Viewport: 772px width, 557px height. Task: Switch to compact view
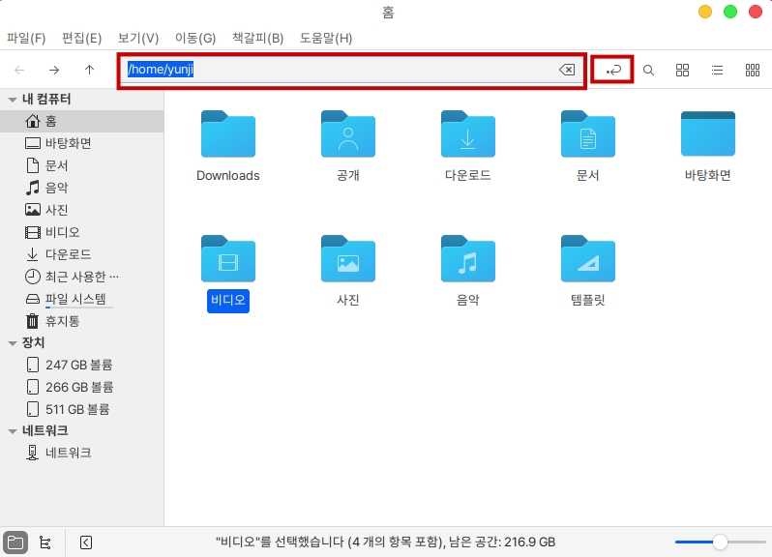click(752, 70)
